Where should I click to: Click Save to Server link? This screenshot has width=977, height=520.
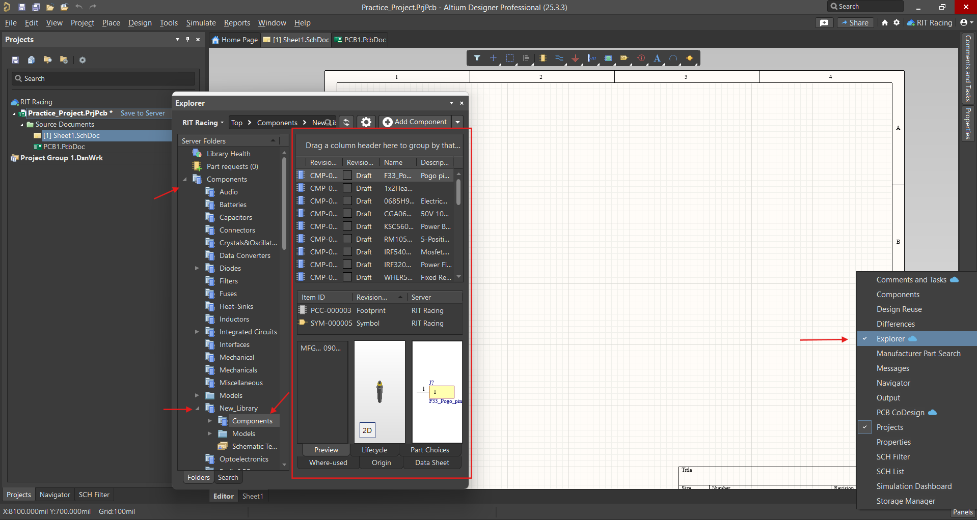(143, 113)
